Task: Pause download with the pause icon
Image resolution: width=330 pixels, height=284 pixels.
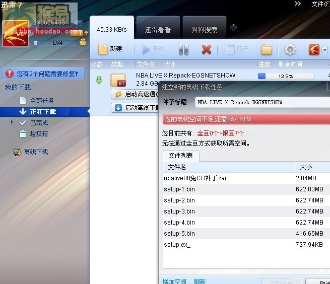Action: pos(183,50)
